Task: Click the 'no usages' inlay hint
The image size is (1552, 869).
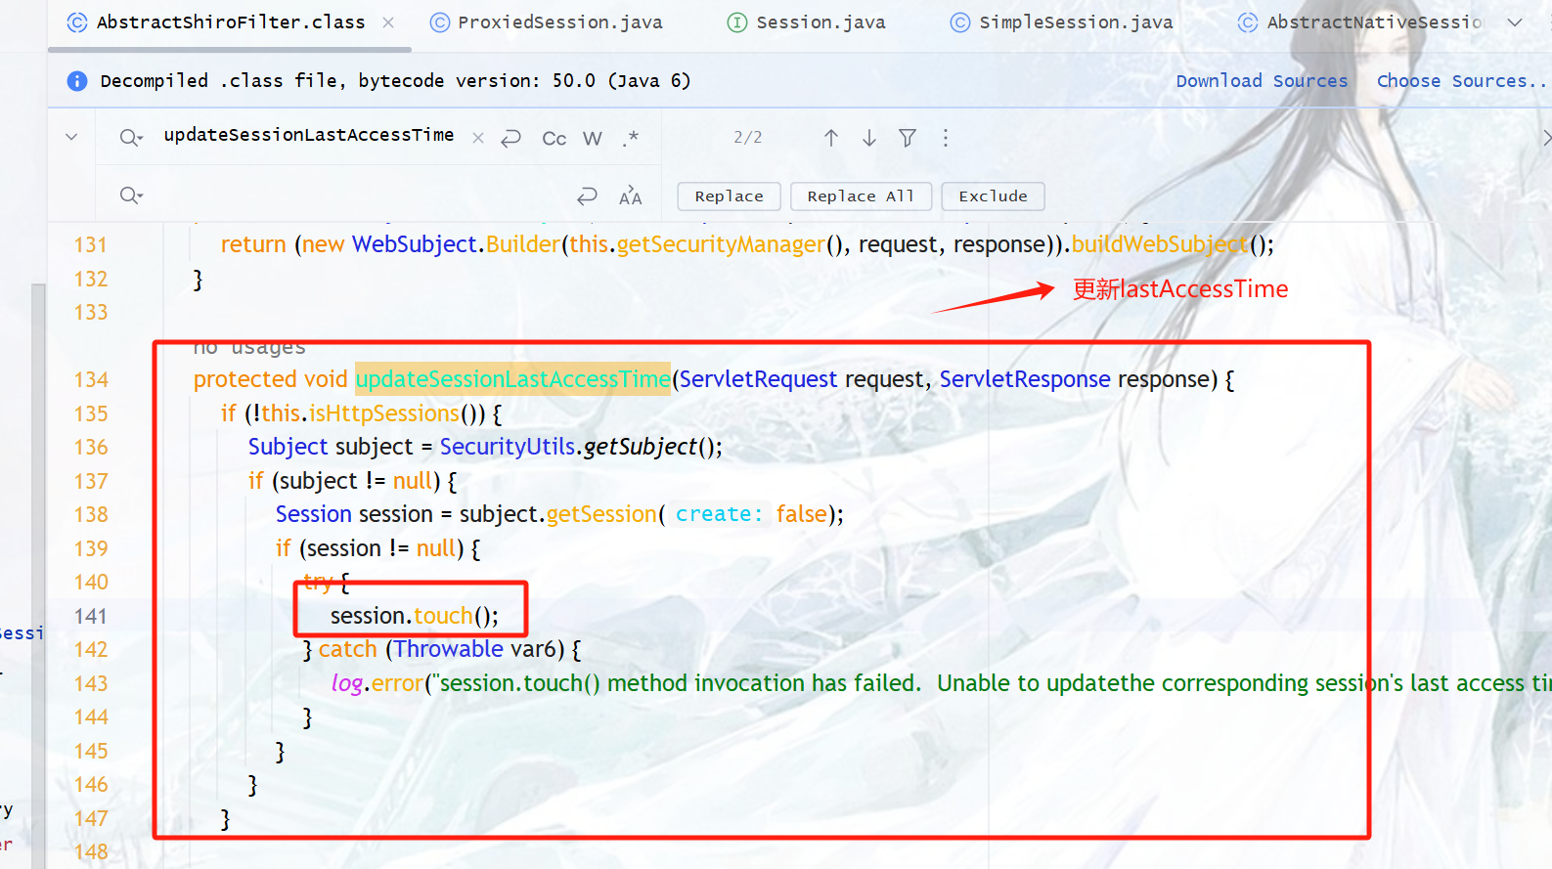Action: 249,347
